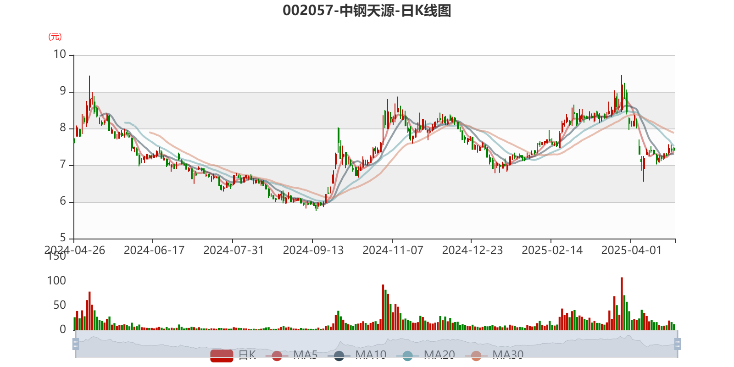Click the price axis label 10

point(60,54)
